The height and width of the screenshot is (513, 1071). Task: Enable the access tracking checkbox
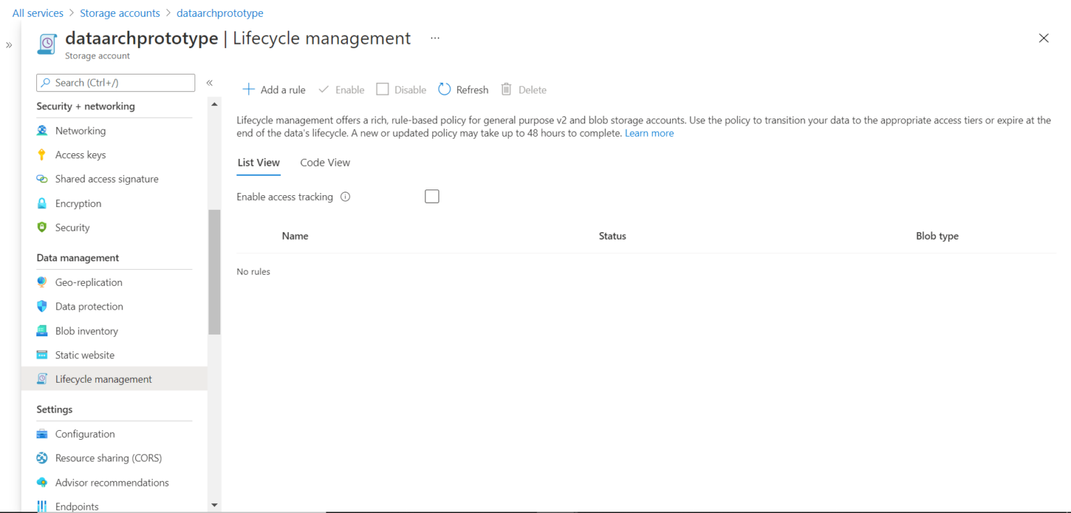(432, 197)
